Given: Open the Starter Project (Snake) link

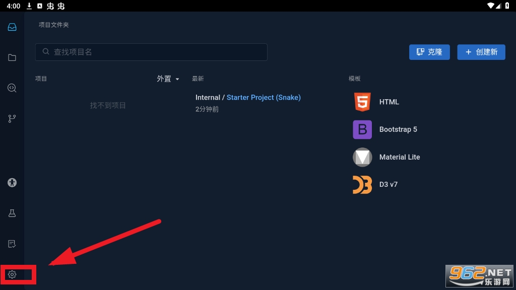Looking at the screenshot, I should 264,98.
